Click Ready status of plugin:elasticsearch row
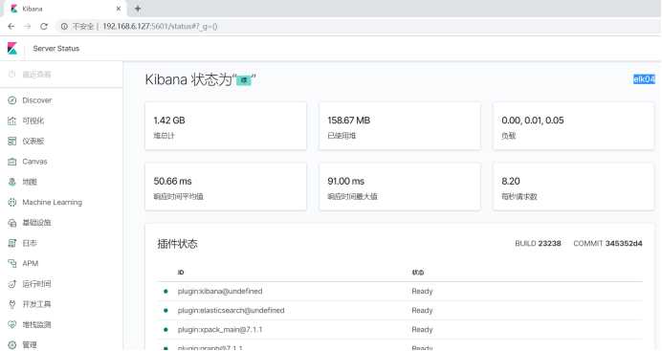662x351 pixels. (422, 311)
